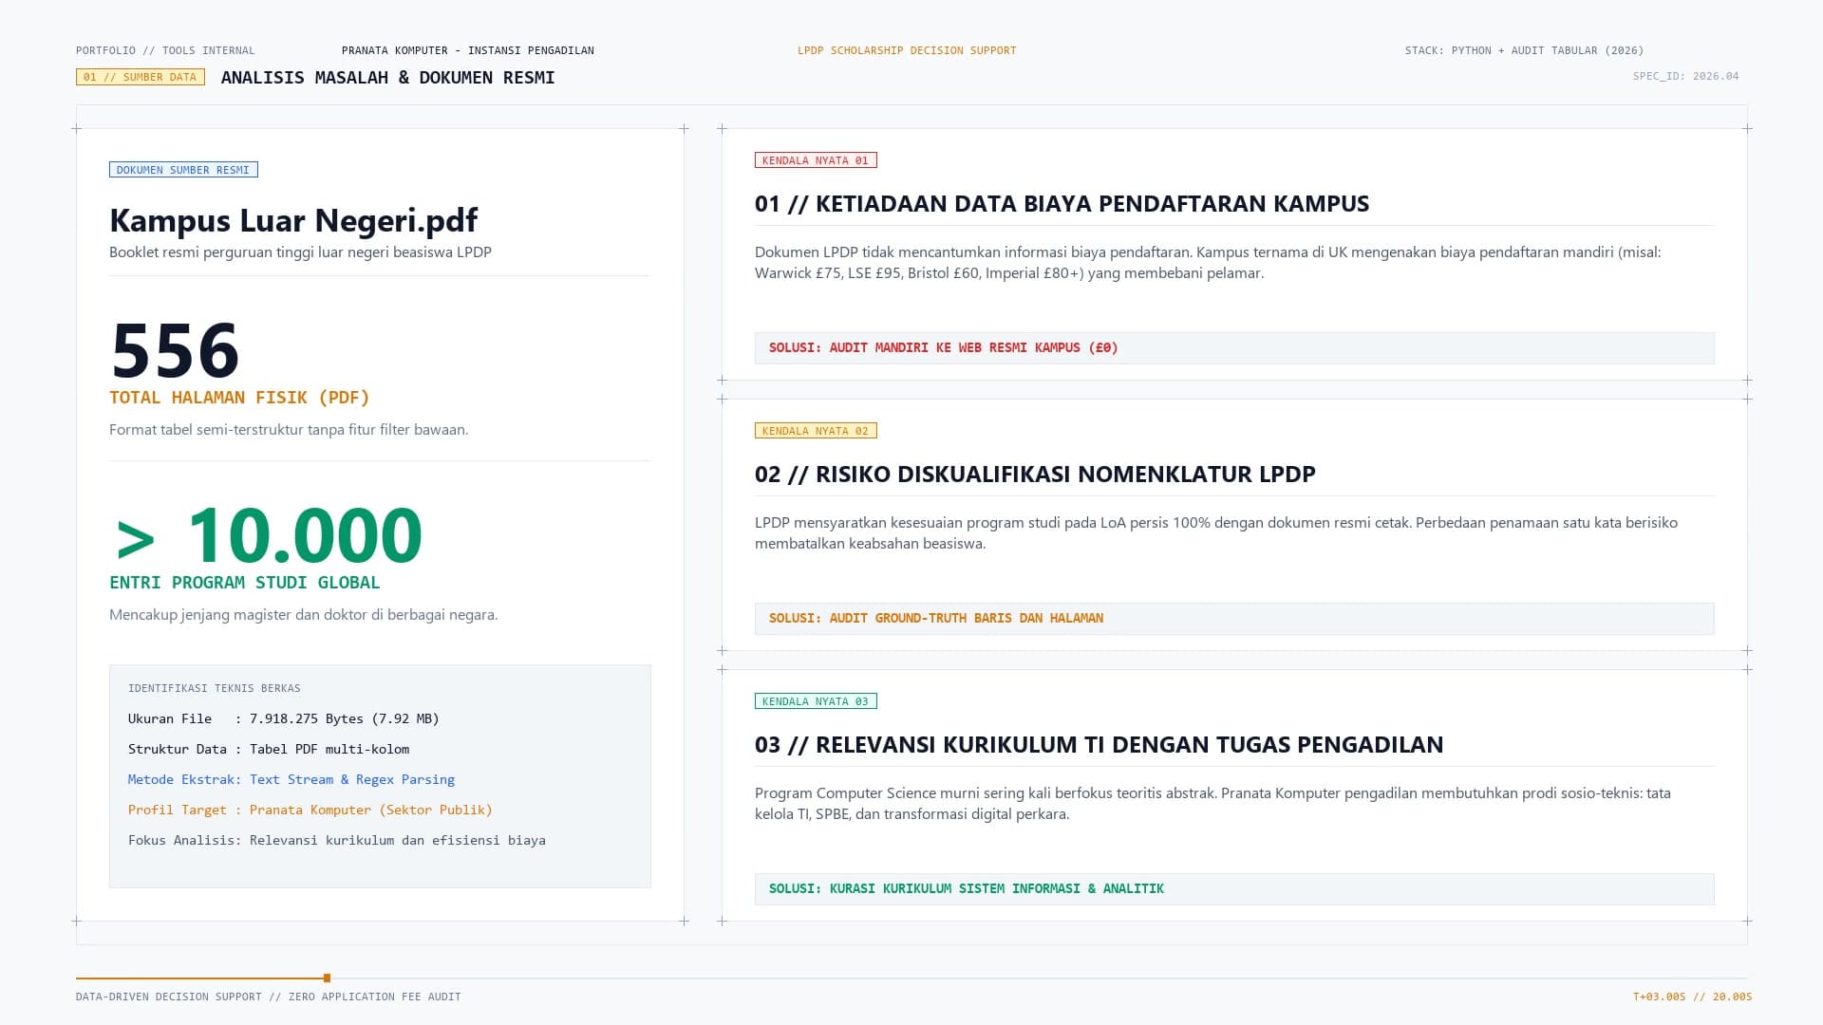The height and width of the screenshot is (1025, 1823).
Task: Click the "T+03.00S // 20.00S" timecode
Action: [x=1693, y=997]
